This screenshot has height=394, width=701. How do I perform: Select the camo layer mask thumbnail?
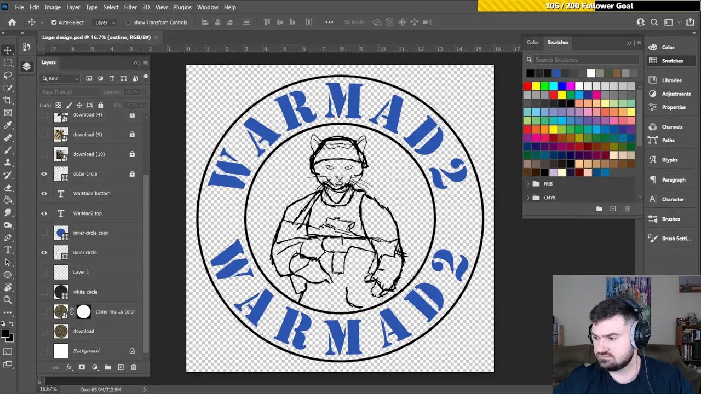pos(83,312)
